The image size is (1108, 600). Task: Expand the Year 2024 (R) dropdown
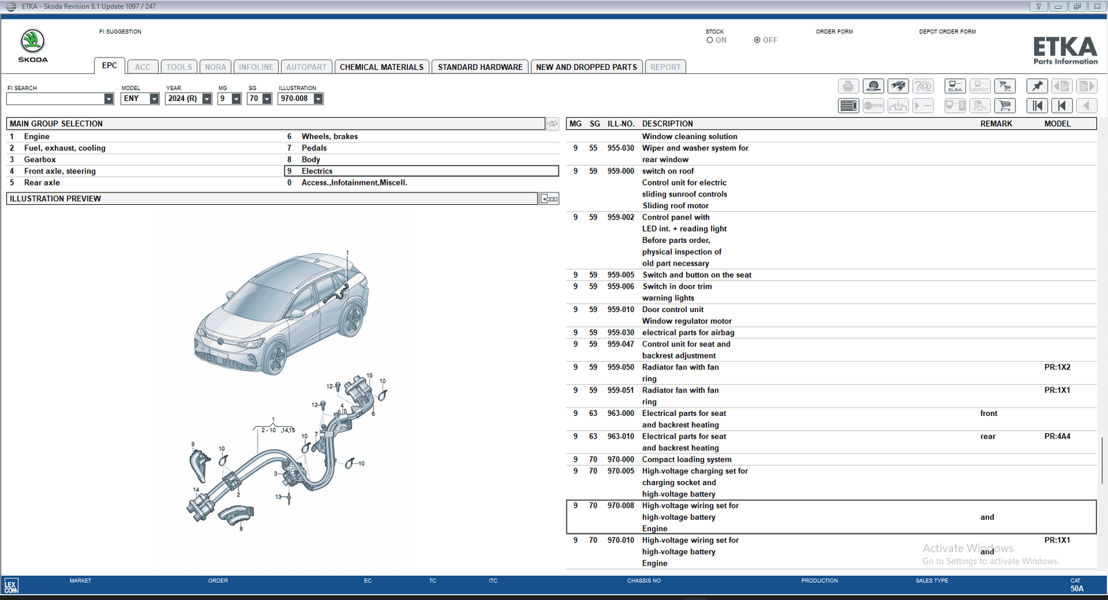point(206,99)
